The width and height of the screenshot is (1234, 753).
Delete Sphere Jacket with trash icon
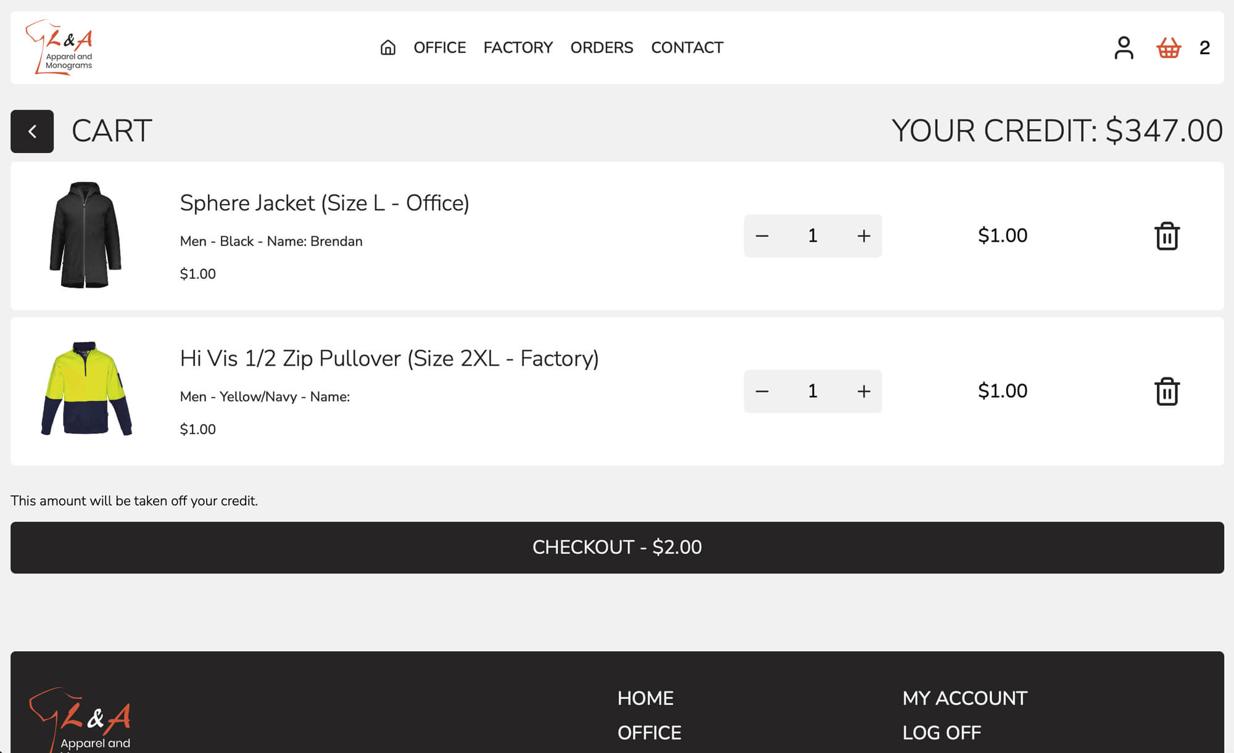[x=1166, y=236]
